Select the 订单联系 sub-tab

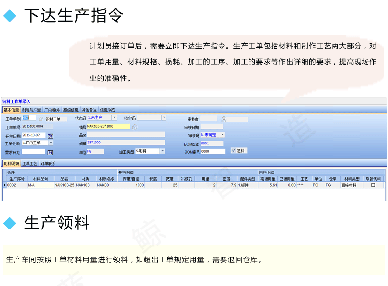48,164
